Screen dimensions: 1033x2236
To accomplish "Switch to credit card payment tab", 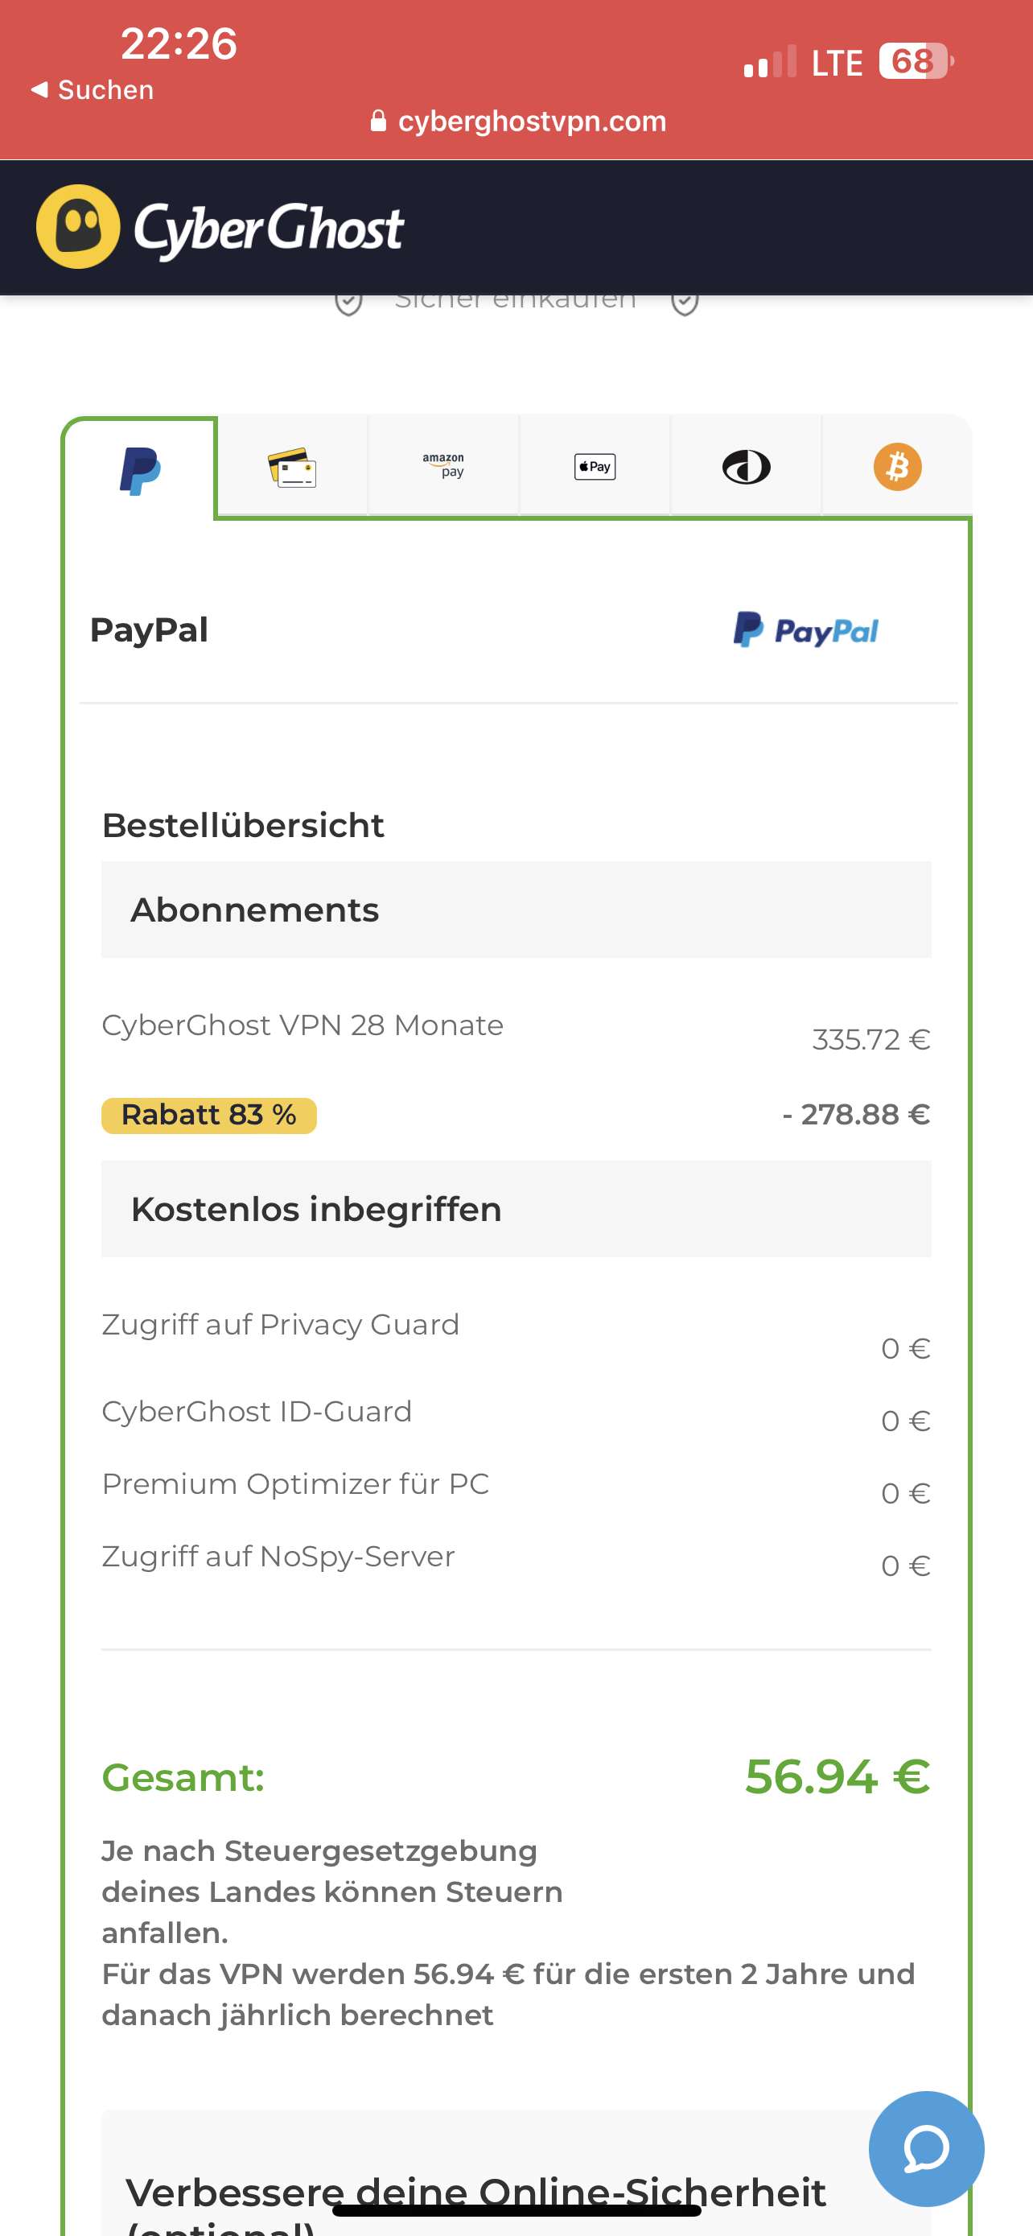I will [x=292, y=467].
